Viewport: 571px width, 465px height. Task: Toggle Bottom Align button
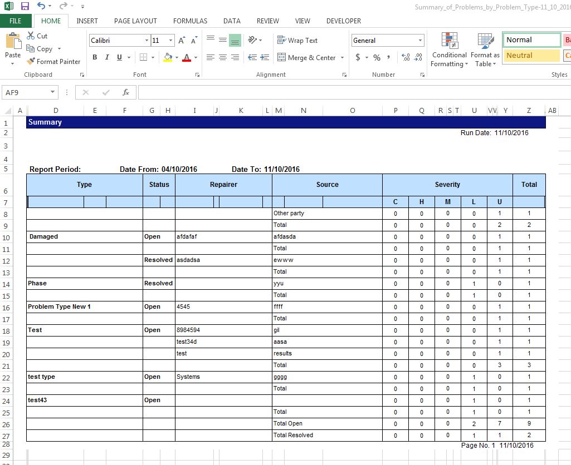[x=235, y=40]
